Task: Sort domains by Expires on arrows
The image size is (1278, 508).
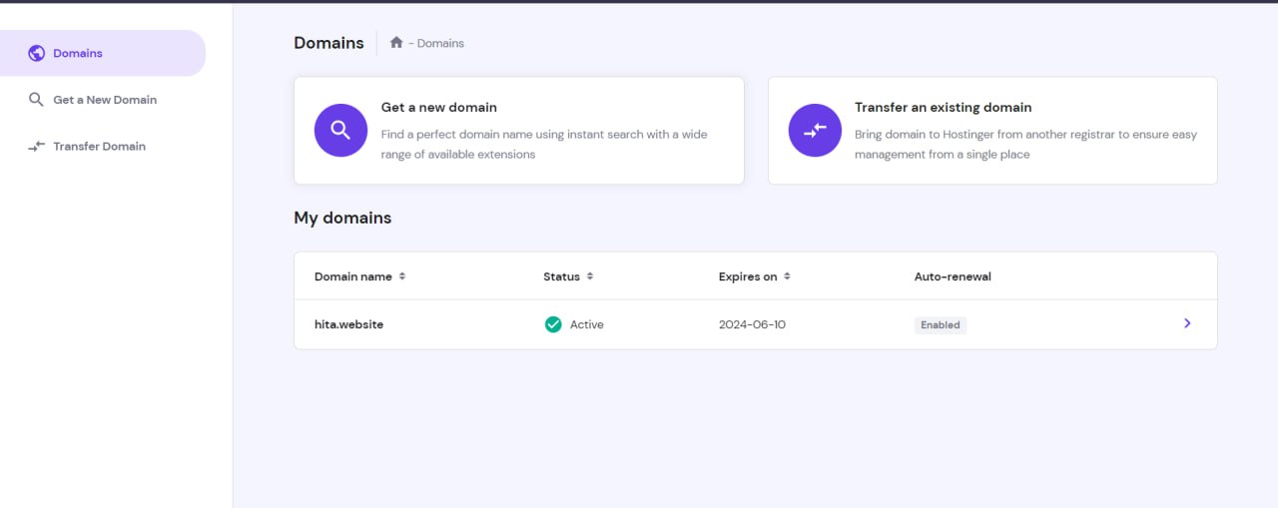Action: click(787, 276)
